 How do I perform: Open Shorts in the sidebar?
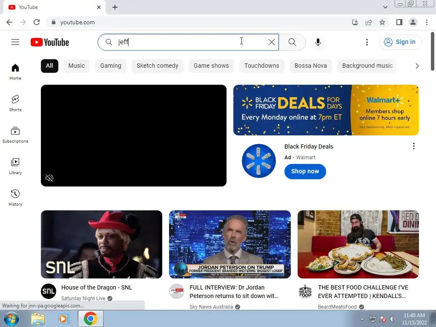(15, 103)
